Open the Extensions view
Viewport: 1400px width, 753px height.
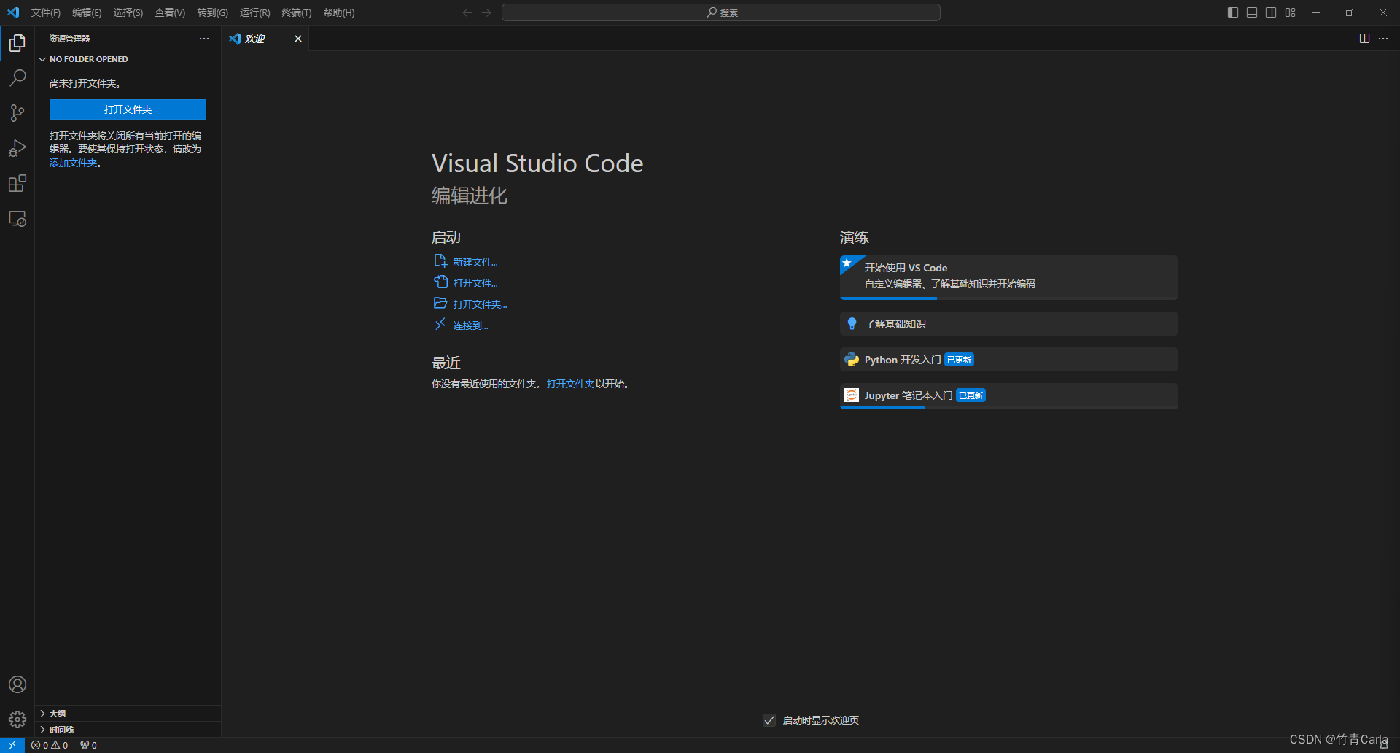pyautogui.click(x=17, y=183)
